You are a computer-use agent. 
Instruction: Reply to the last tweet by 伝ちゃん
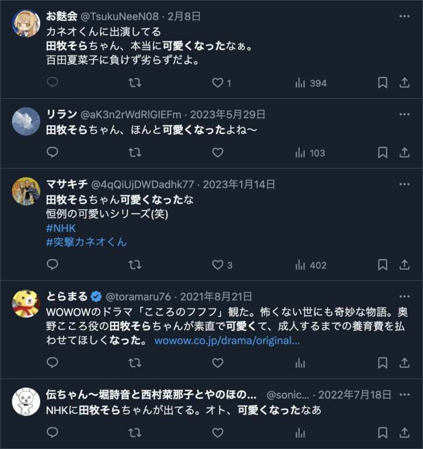(53, 433)
